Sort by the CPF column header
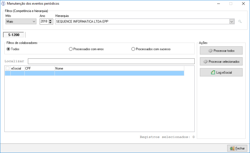 [x=39, y=68]
